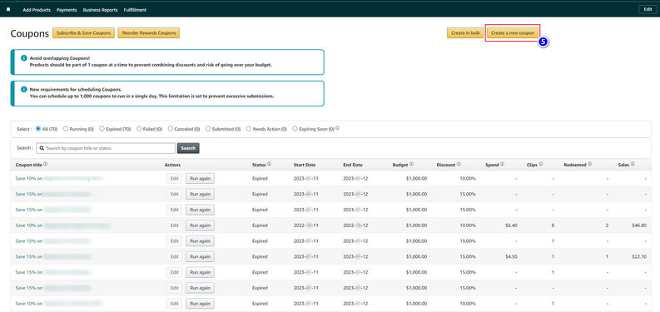The height and width of the screenshot is (312, 660).
Task: Click the info icon beside the Clips header
Action: (541, 164)
